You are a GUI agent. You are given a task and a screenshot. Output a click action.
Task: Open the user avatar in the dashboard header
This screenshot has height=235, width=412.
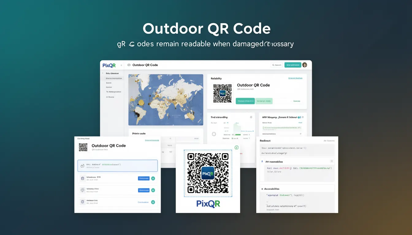(x=304, y=65)
